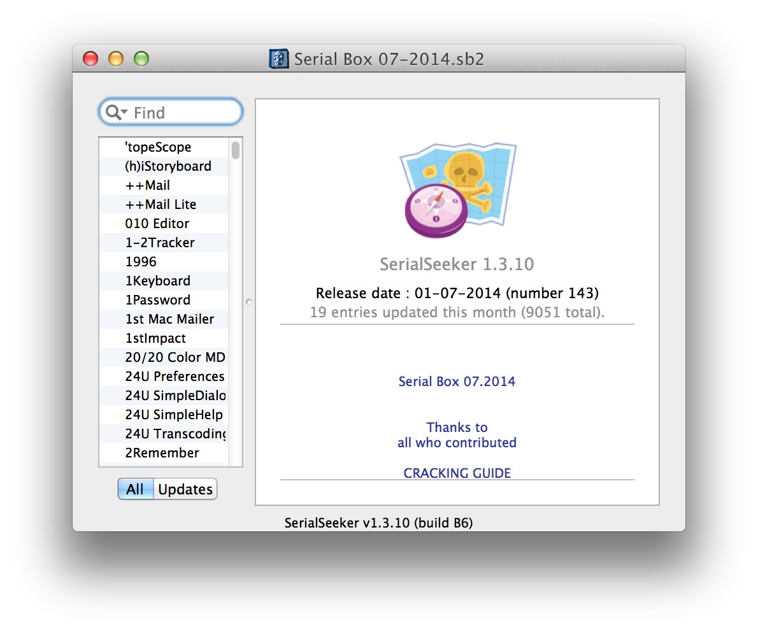Minimize the window with the yellow button
Viewport: 758px width, 632px height.
pyautogui.click(x=116, y=59)
